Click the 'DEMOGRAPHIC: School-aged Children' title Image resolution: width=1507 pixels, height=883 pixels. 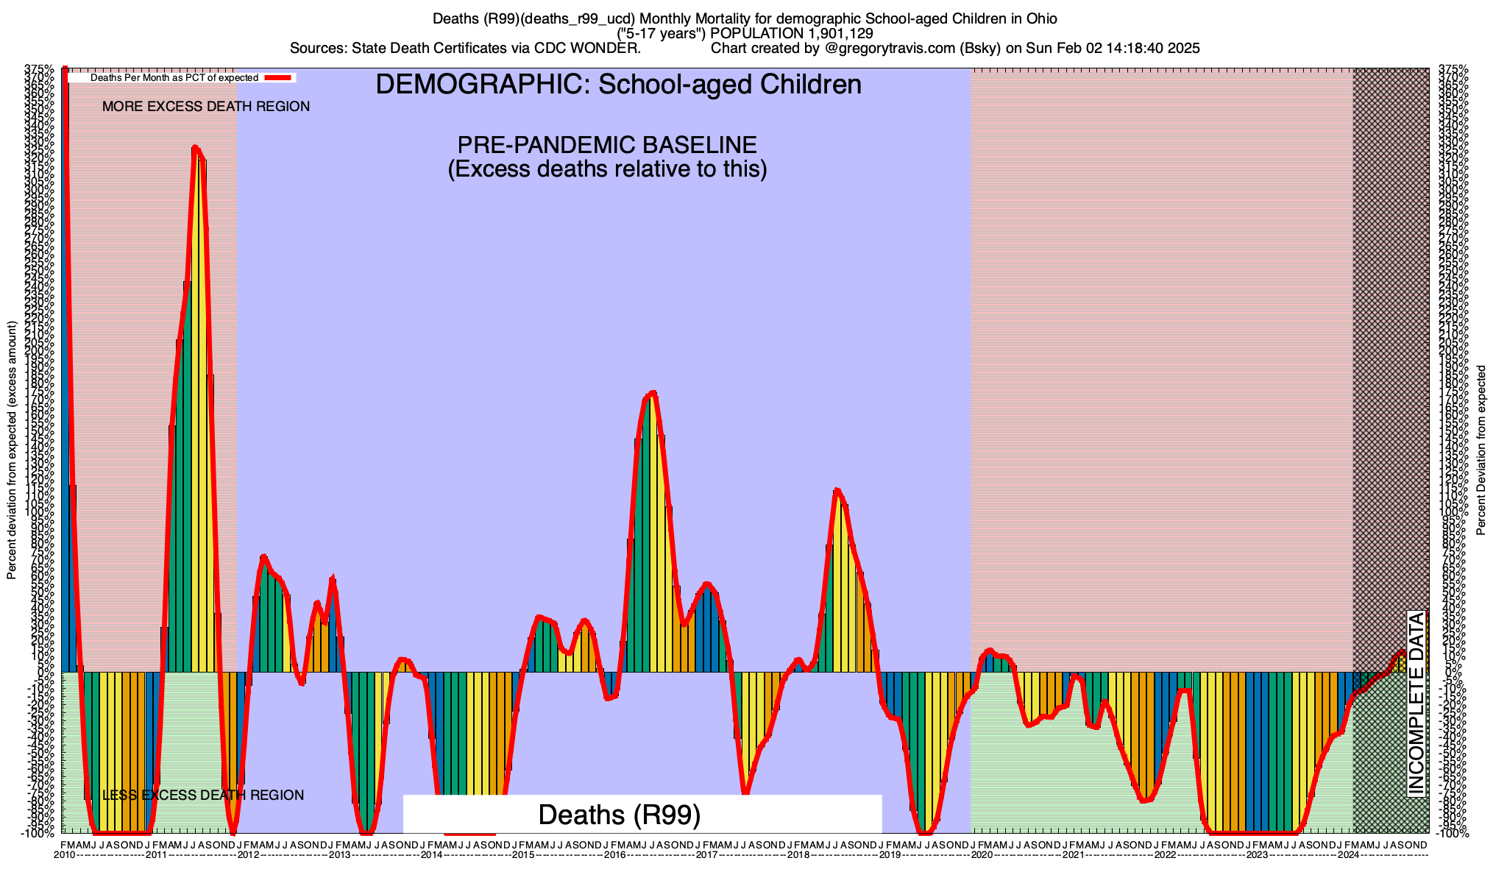(618, 85)
